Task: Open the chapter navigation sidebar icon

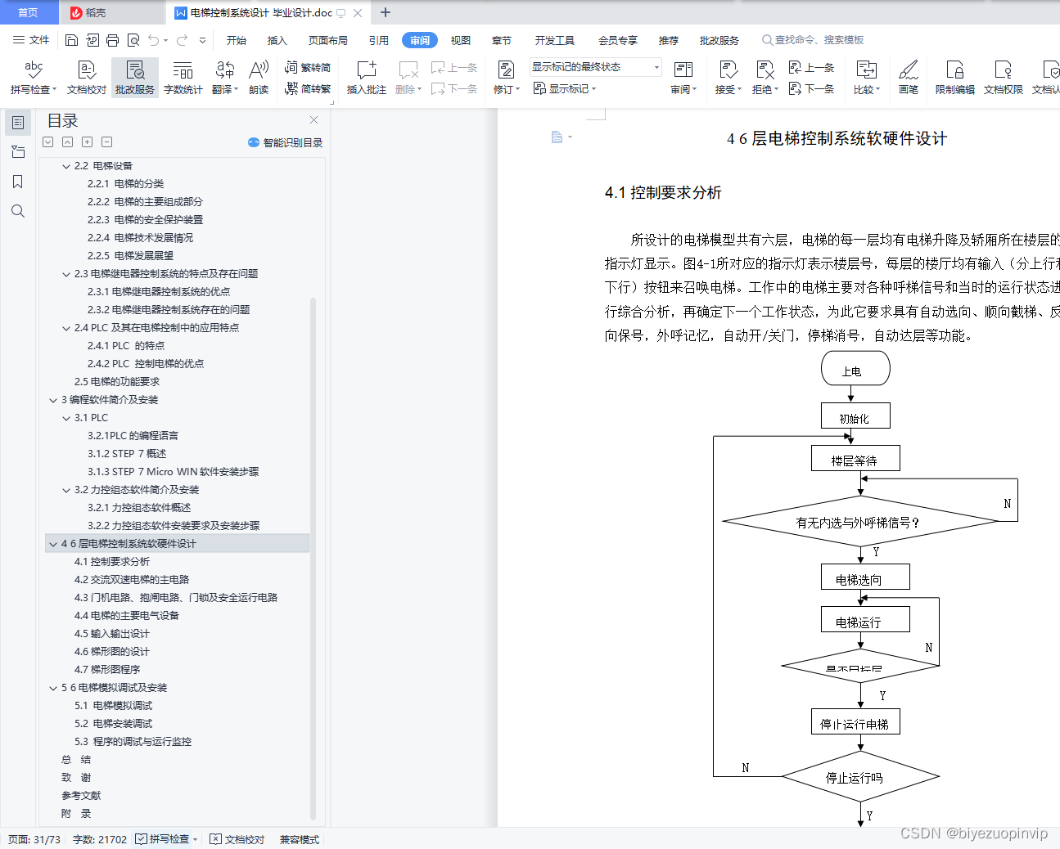Action: 18,152
